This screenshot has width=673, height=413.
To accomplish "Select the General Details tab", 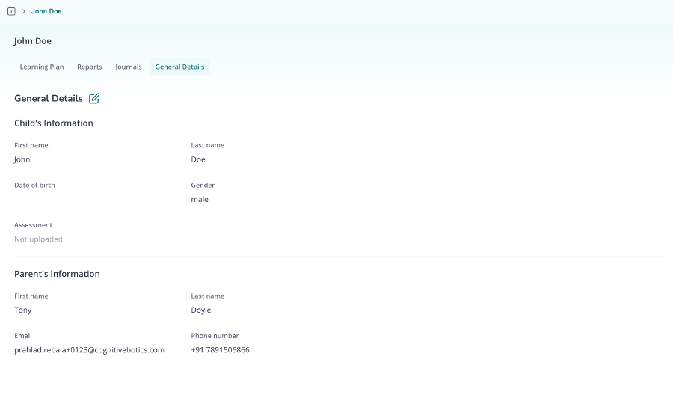I will click(x=179, y=67).
